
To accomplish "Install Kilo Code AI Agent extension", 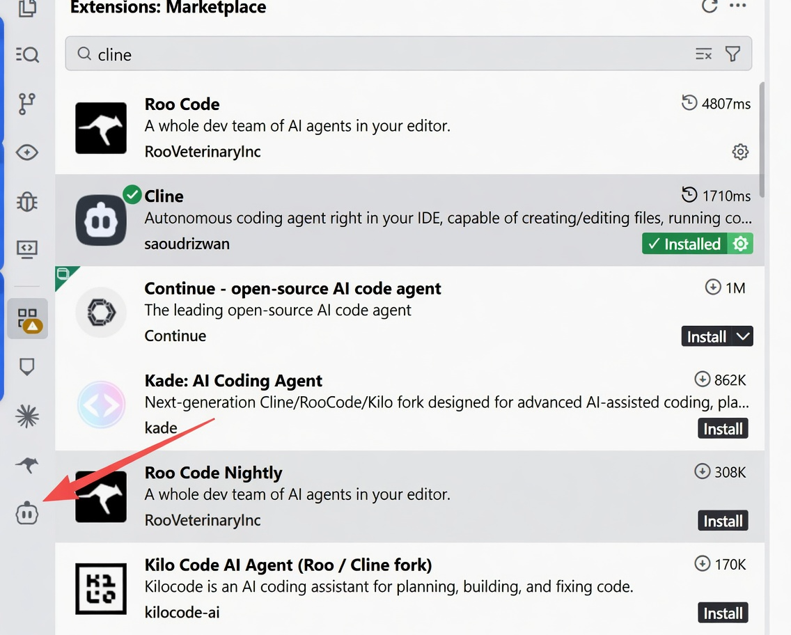I will [723, 613].
